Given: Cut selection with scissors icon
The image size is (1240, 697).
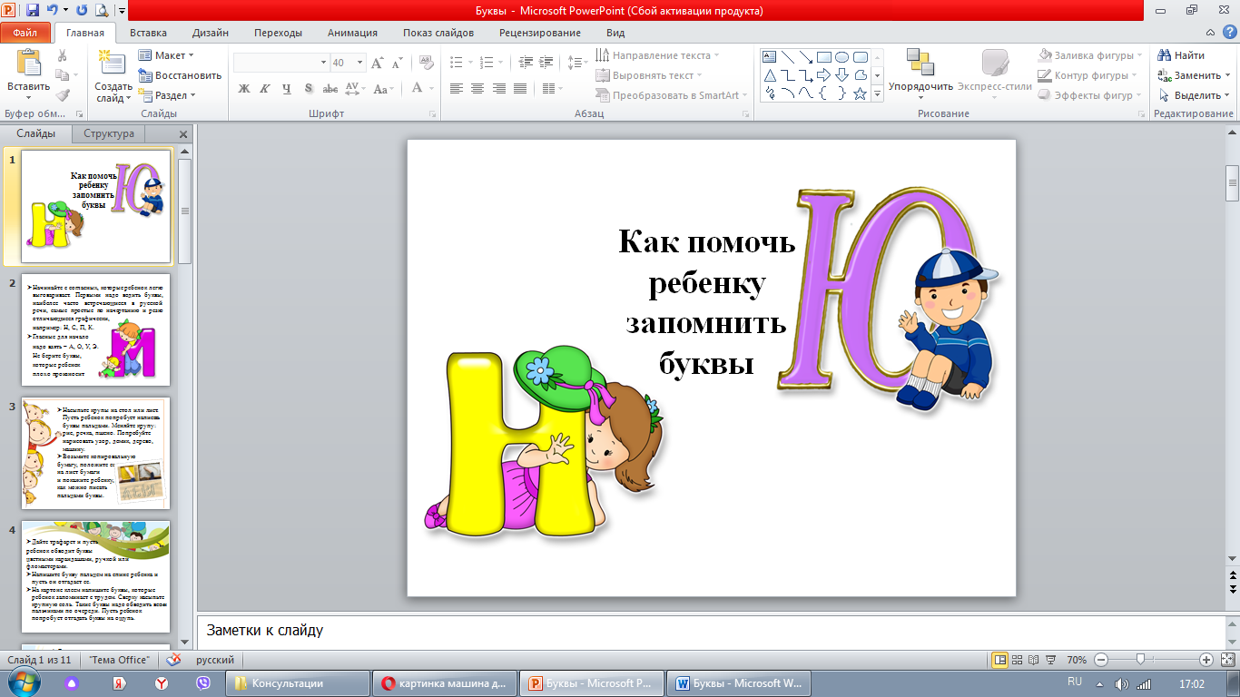Looking at the screenshot, I should click(x=63, y=55).
